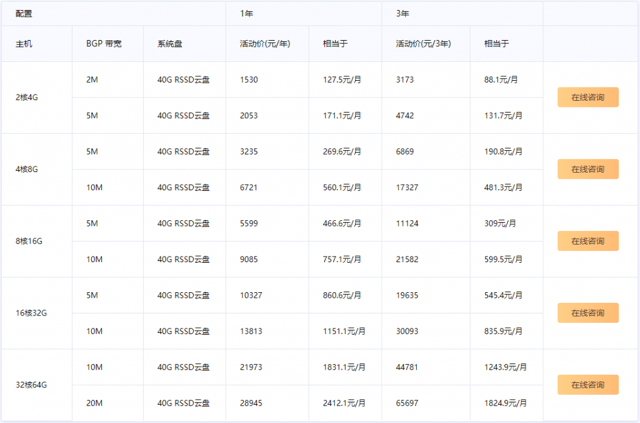The width and height of the screenshot is (640, 423).
Task: Click the 3-year price 3173
Action: coord(405,79)
